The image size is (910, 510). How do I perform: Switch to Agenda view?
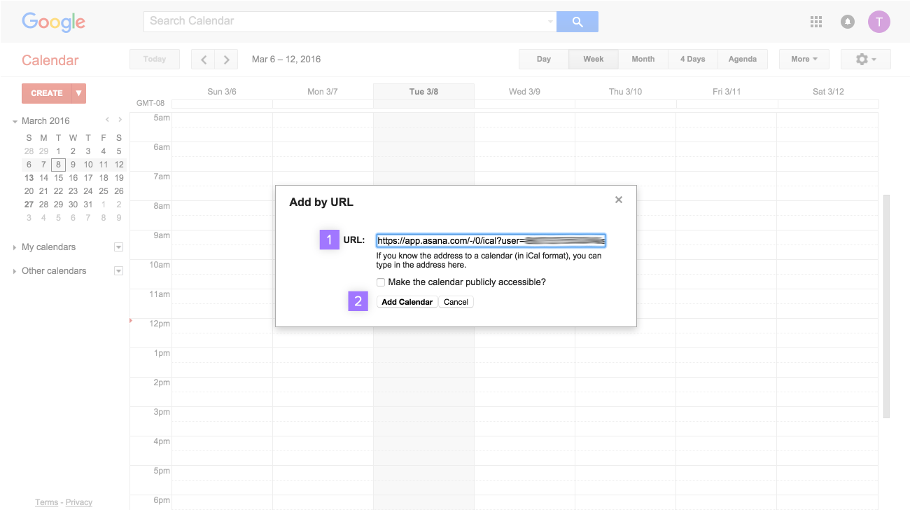pos(743,60)
